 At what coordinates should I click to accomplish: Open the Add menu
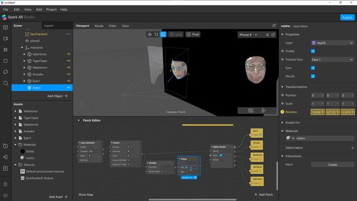[39, 9]
